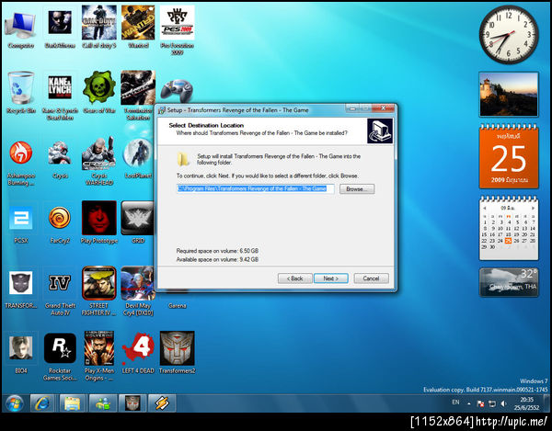
Task: Cancel the Transformers installation
Action: [371, 278]
